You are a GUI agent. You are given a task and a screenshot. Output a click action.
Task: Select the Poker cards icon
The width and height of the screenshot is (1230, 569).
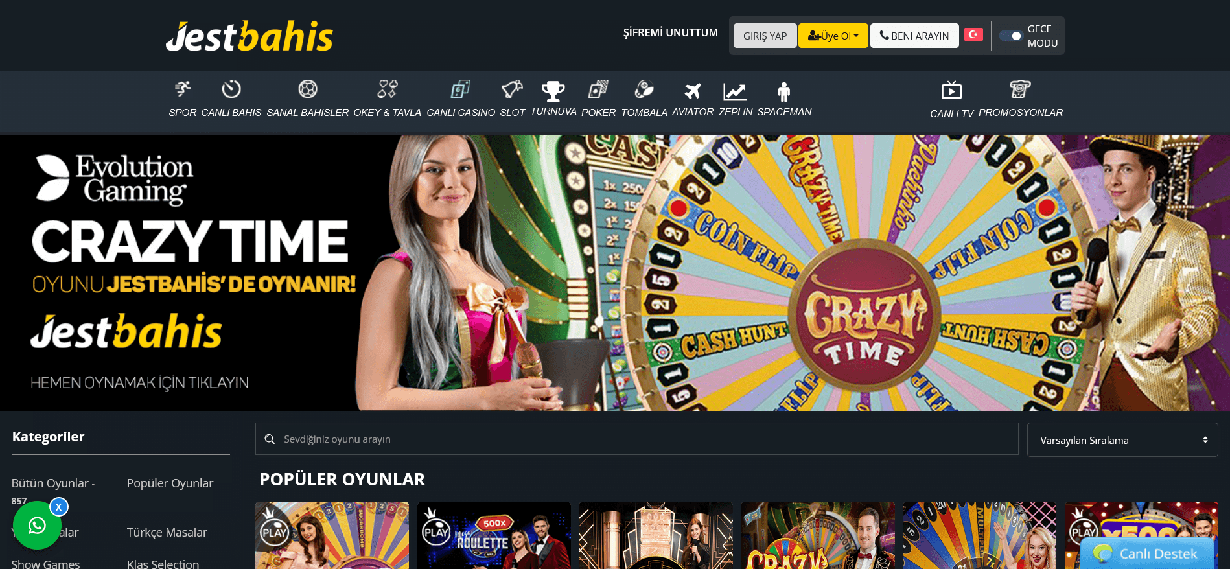pos(599,89)
